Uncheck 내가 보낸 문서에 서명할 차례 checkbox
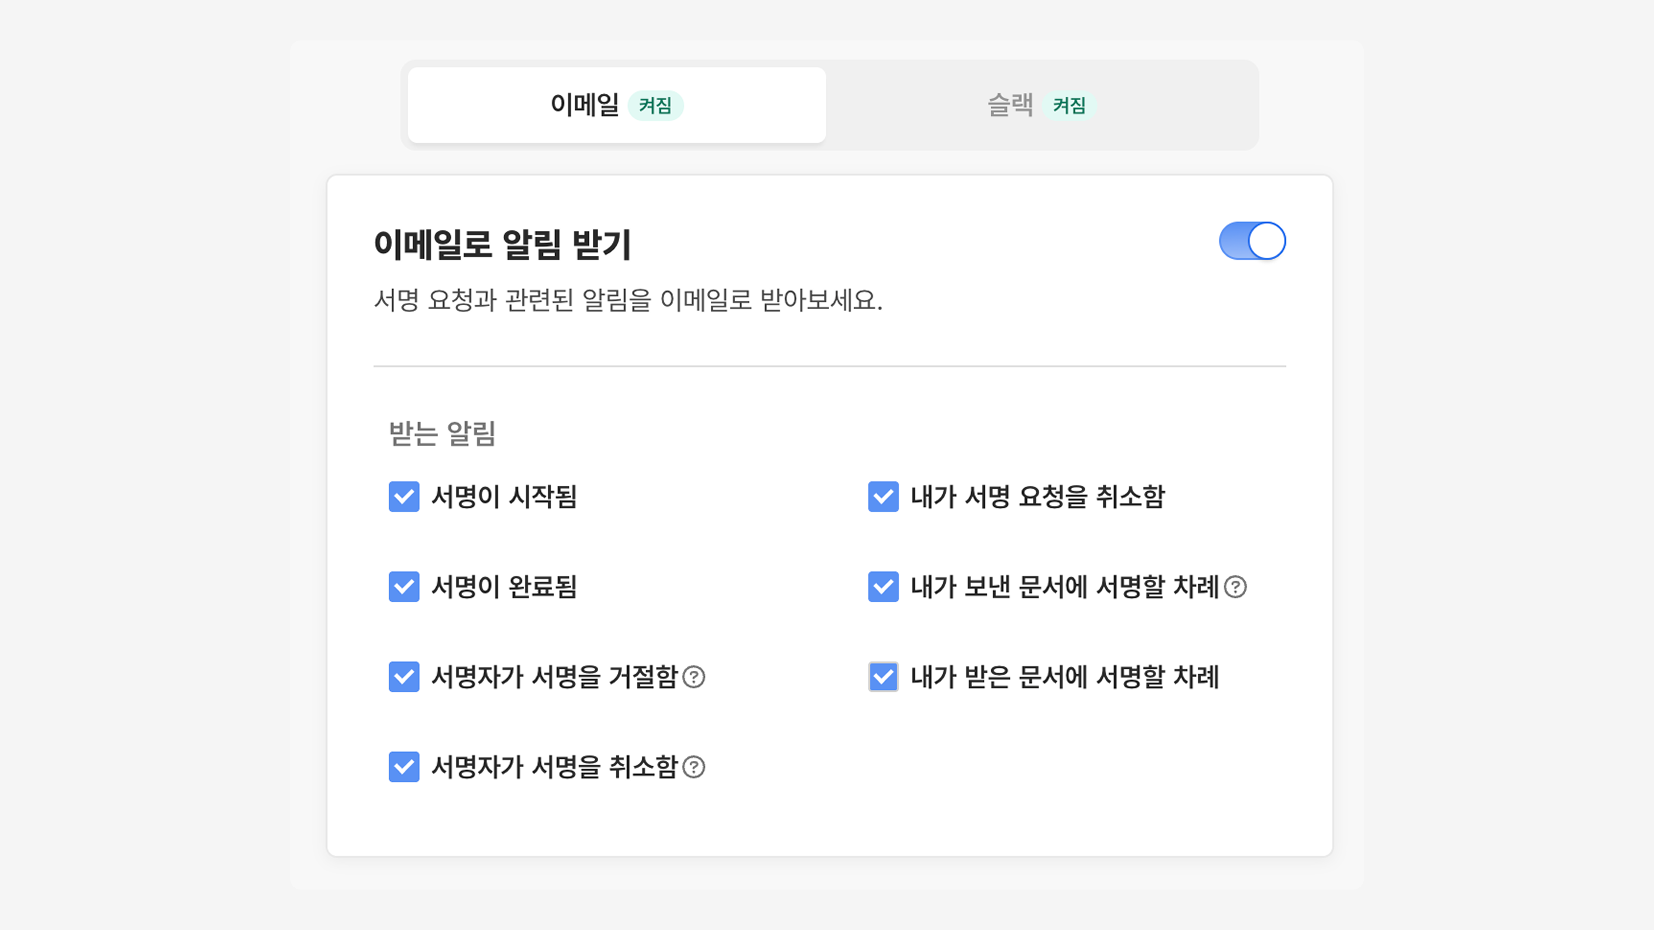The image size is (1654, 930). (x=883, y=586)
